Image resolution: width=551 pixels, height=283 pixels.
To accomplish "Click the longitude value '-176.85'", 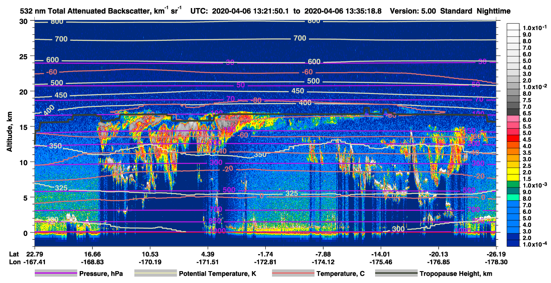I will click(x=439, y=262).
